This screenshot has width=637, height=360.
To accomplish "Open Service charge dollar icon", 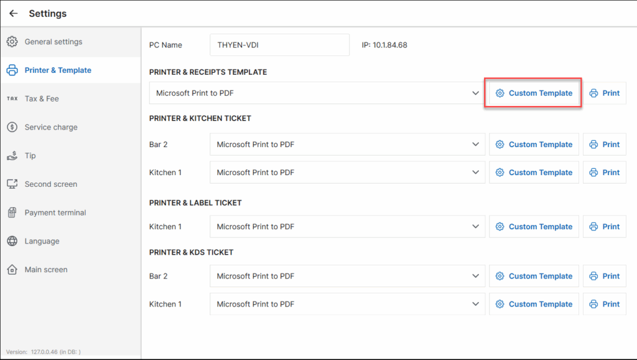I will [12, 127].
